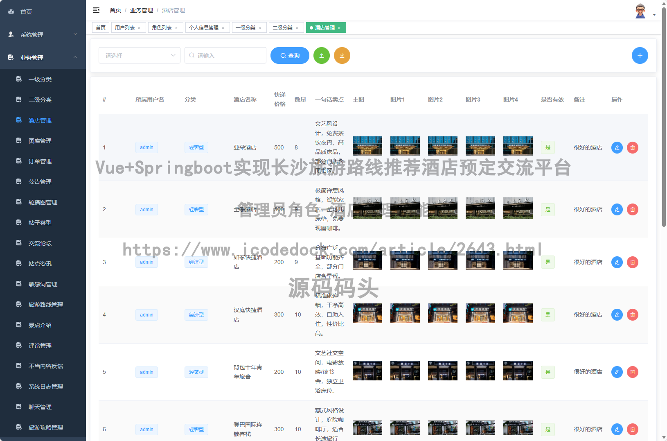Click the main image thumbnail of 如家快捷酒店
Image resolution: width=667 pixels, height=441 pixels.
point(367,261)
